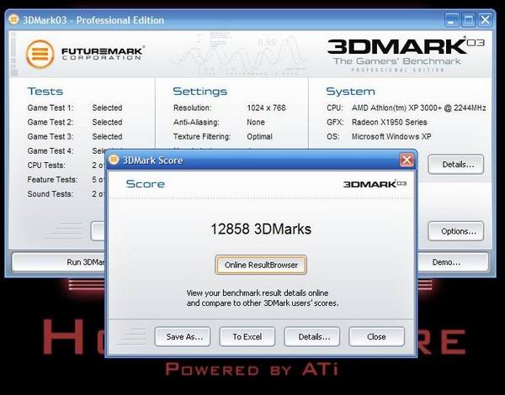This screenshot has height=395, width=505.
Task: Click the 3DMARK03 logo in Score dialog
Action: [x=375, y=184]
